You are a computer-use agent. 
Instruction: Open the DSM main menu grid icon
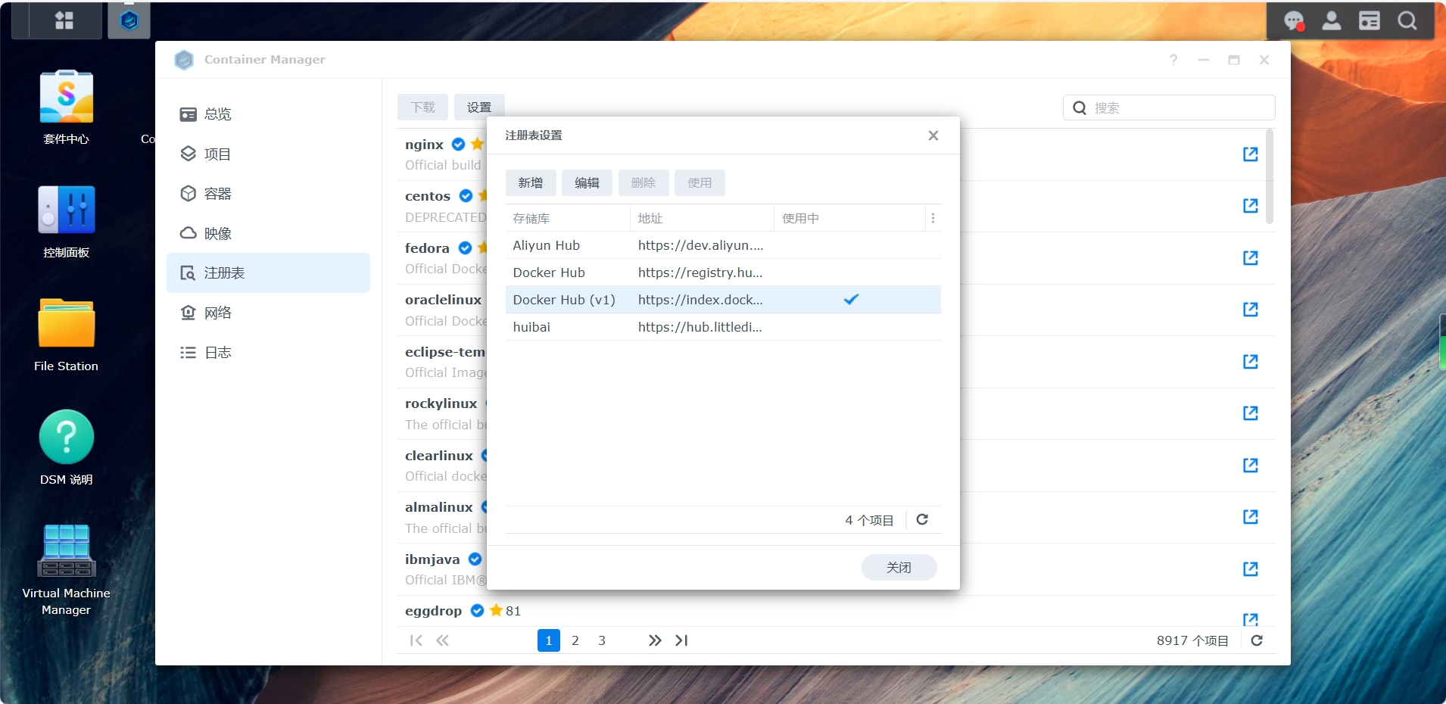coord(64,20)
